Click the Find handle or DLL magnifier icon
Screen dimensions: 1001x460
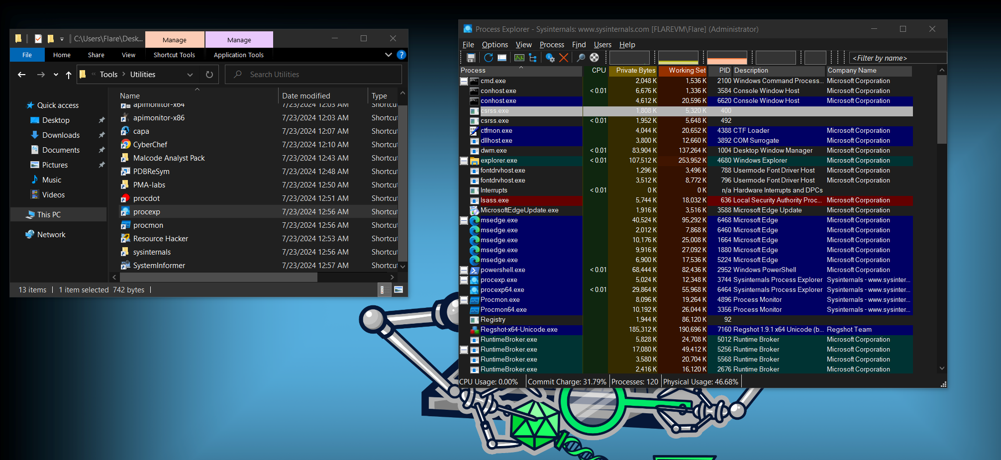click(x=581, y=58)
